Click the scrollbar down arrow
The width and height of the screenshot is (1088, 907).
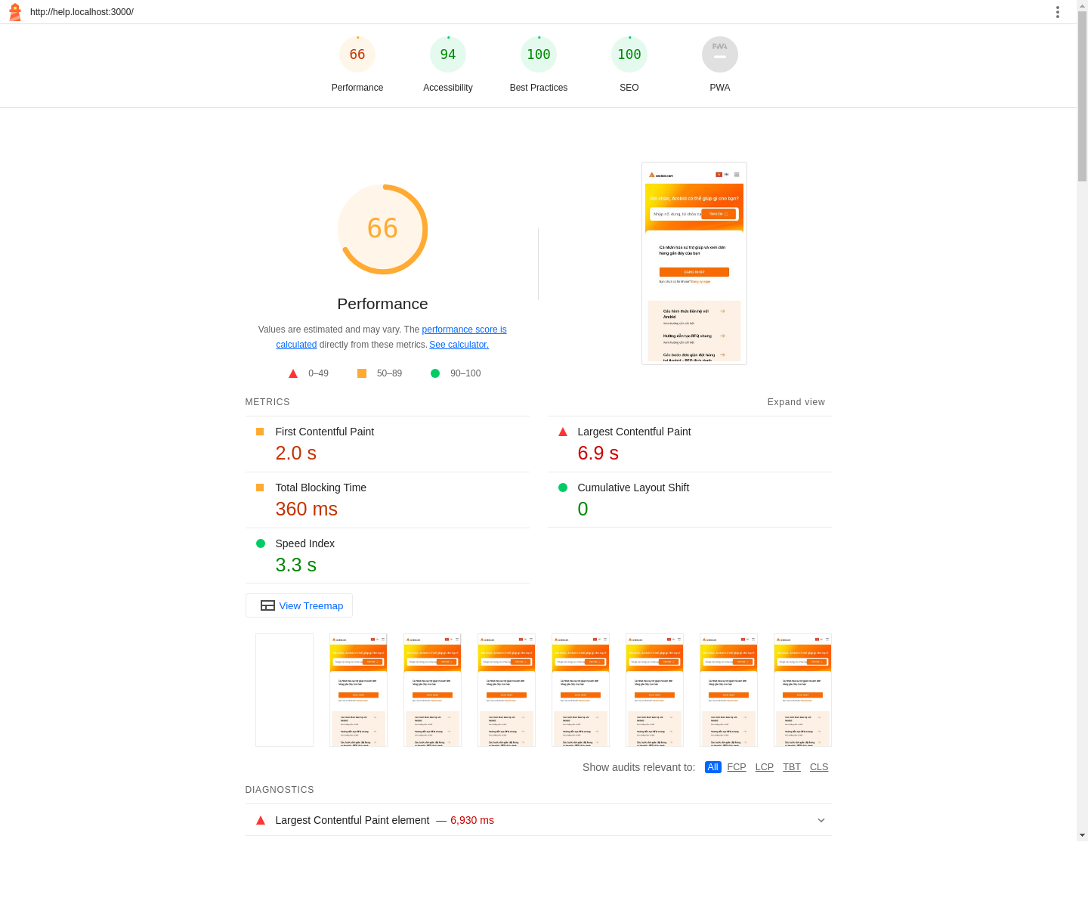(x=1082, y=835)
